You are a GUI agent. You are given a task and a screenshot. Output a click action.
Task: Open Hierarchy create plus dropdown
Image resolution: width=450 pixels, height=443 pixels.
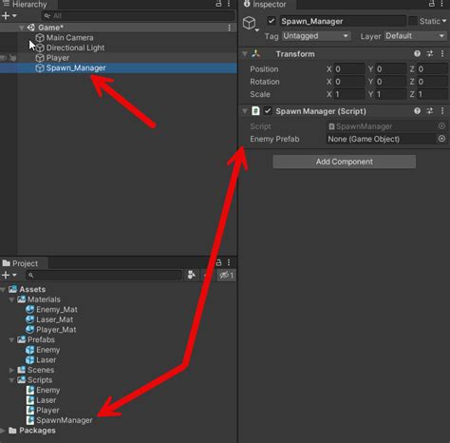(9, 16)
